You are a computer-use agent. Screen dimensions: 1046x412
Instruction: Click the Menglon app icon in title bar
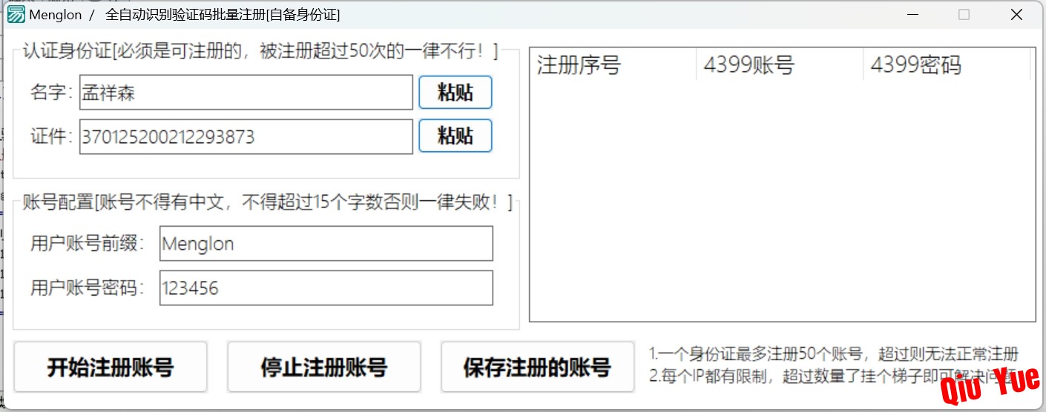16,14
